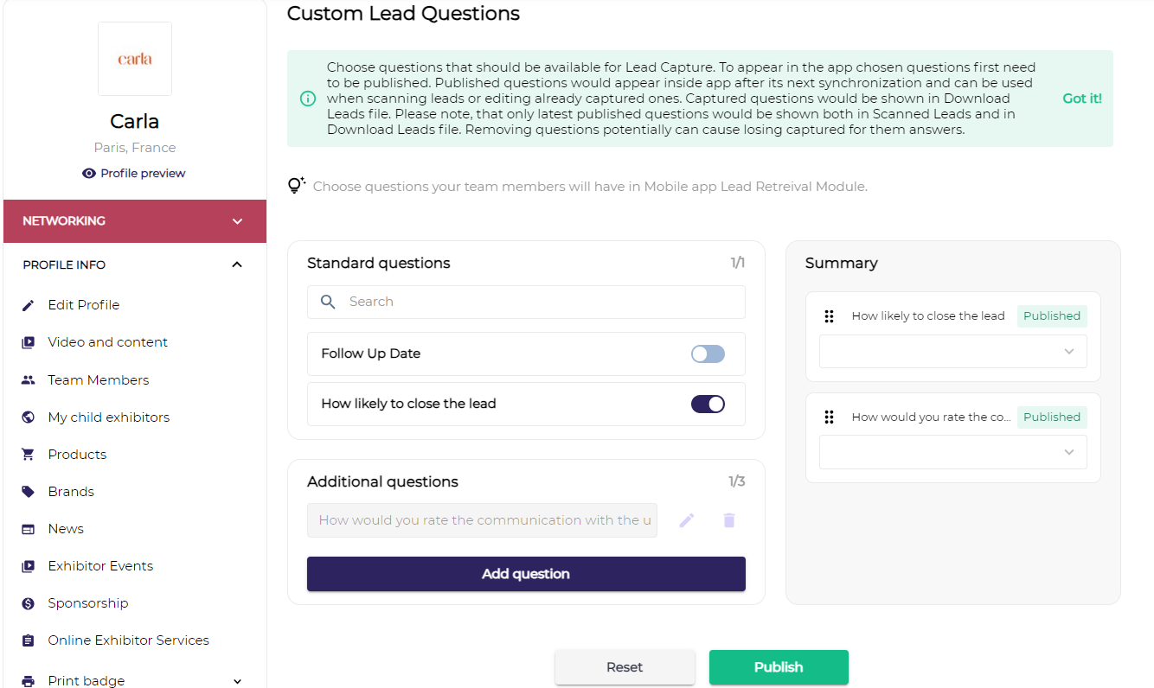Viewport: 1154px width, 688px height.
Task: Delete the additional question via the trash icon
Action: [x=729, y=520]
